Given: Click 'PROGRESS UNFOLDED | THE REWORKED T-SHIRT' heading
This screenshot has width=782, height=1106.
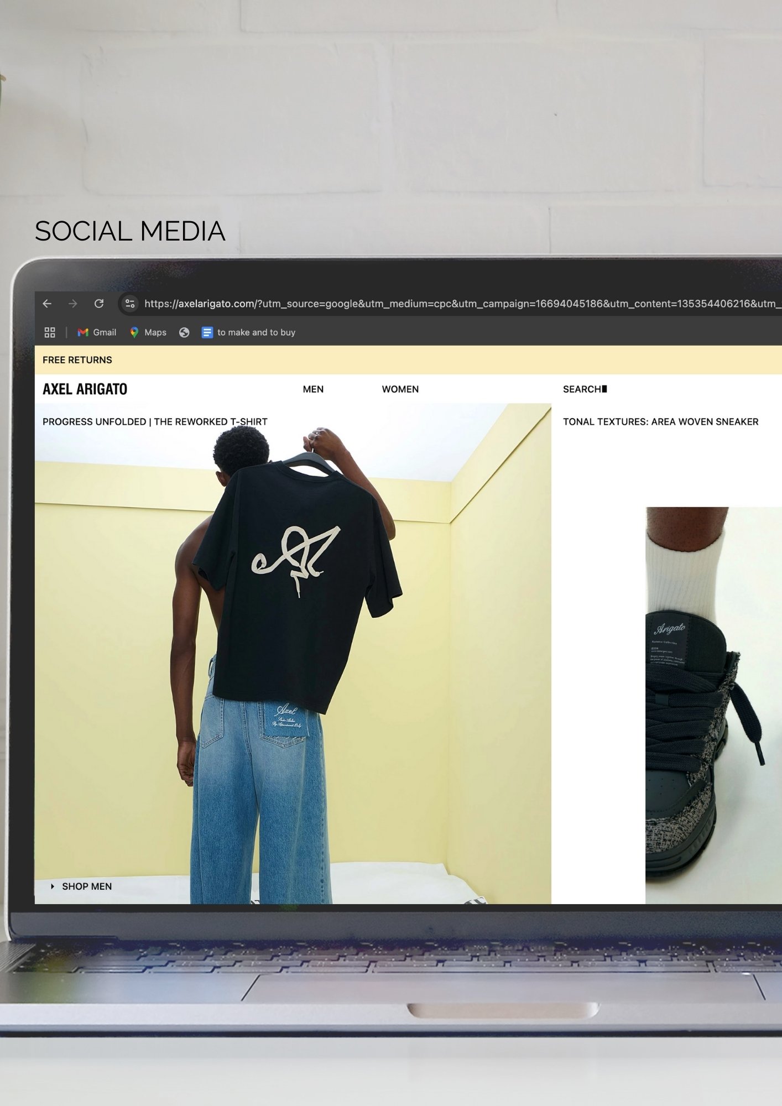Looking at the screenshot, I should tap(155, 422).
